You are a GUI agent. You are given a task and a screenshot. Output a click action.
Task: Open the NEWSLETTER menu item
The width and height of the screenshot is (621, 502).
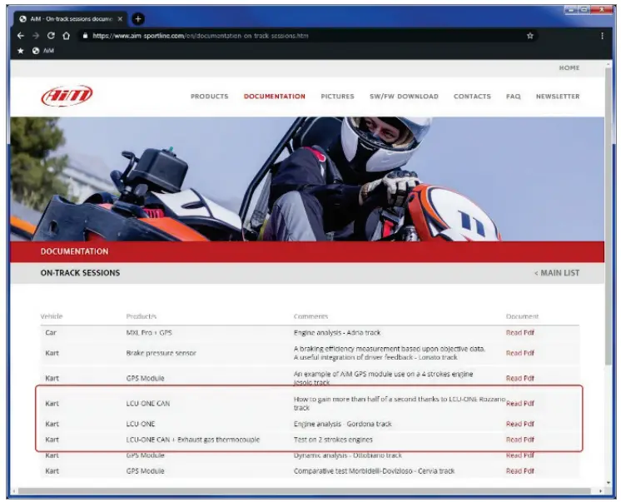click(x=558, y=97)
